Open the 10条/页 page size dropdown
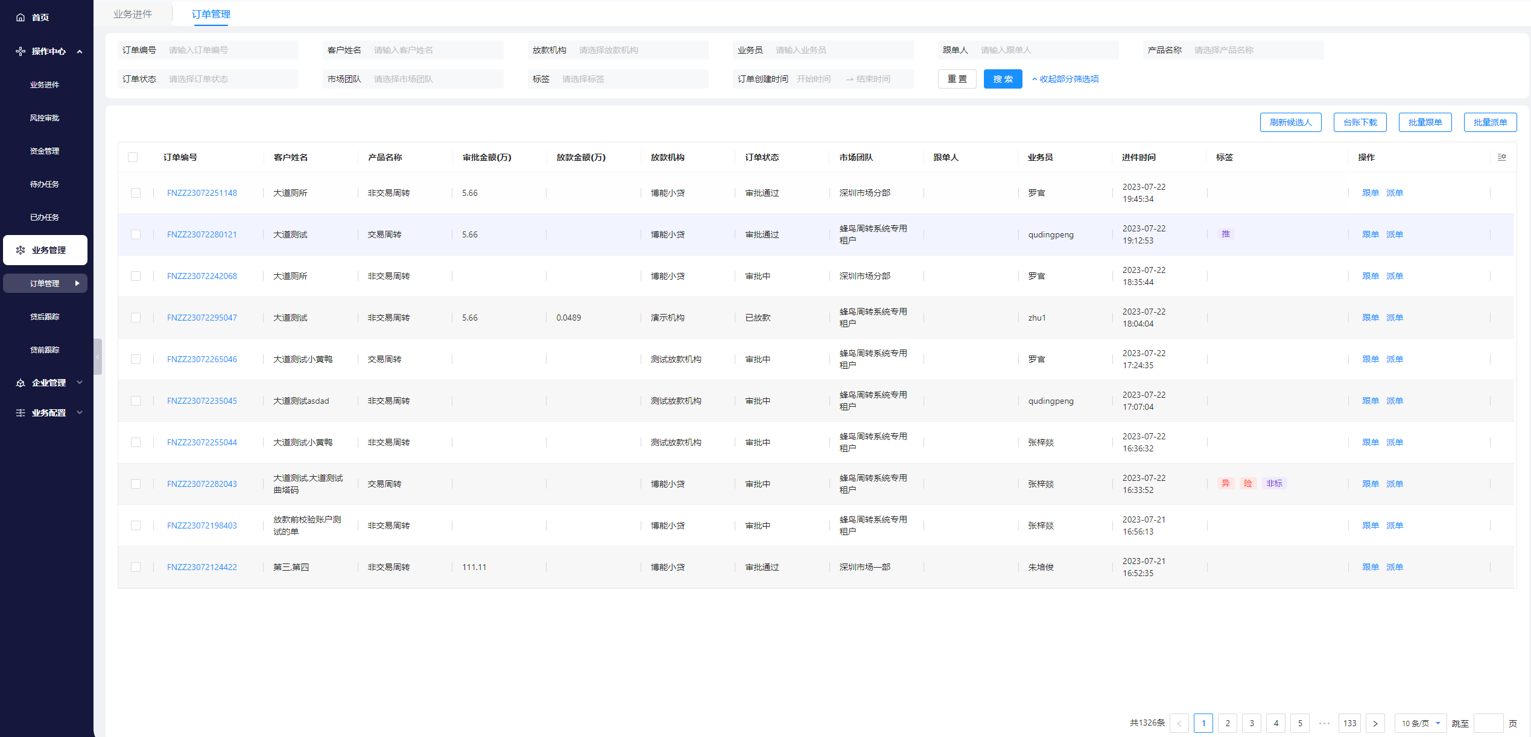 pyautogui.click(x=1421, y=723)
